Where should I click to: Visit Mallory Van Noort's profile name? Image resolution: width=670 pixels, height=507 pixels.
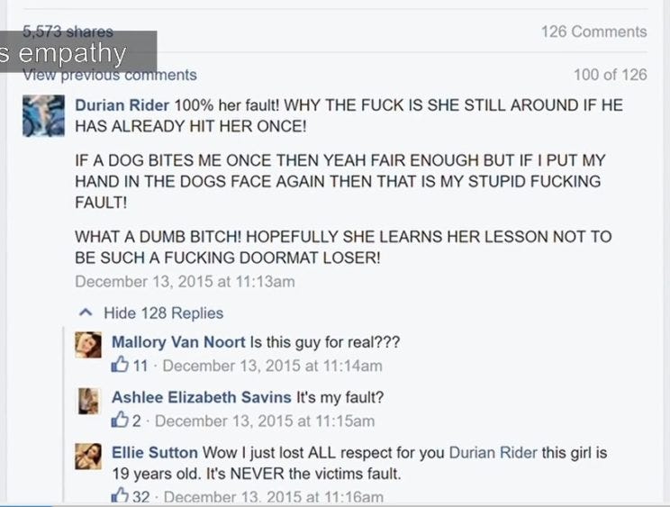(178, 342)
